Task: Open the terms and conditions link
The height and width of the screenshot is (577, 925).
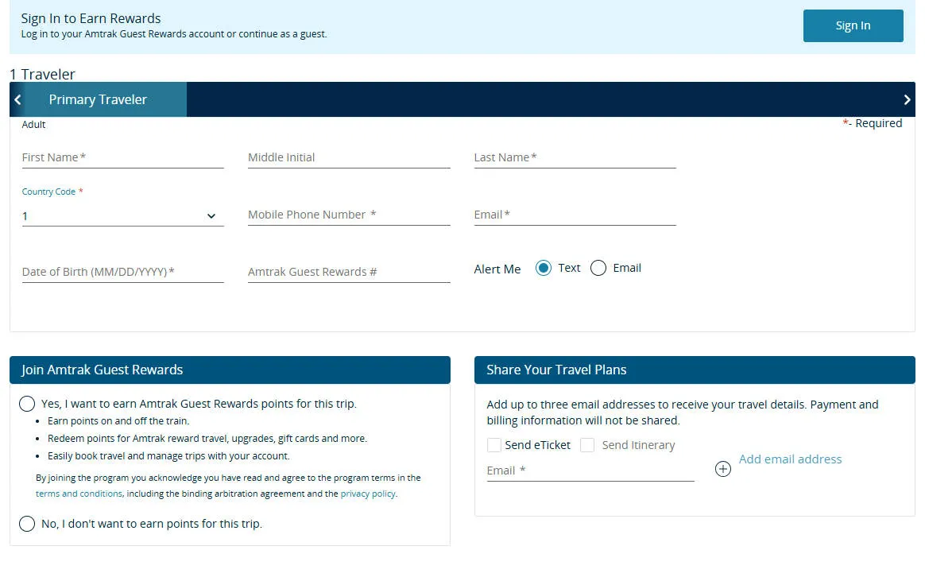Action: (79, 494)
